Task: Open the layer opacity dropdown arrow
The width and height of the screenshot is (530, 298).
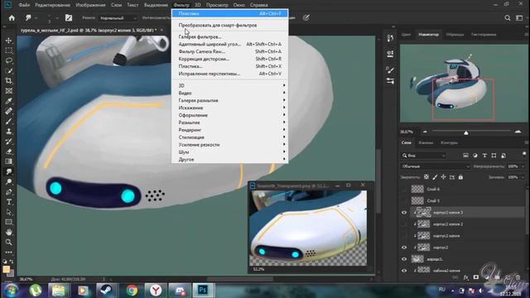Action: tap(523, 166)
